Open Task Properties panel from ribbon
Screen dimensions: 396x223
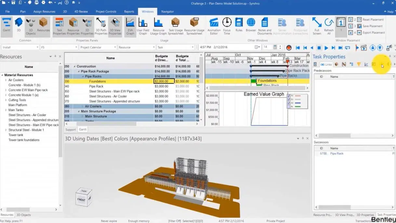pyautogui.click(x=59, y=26)
